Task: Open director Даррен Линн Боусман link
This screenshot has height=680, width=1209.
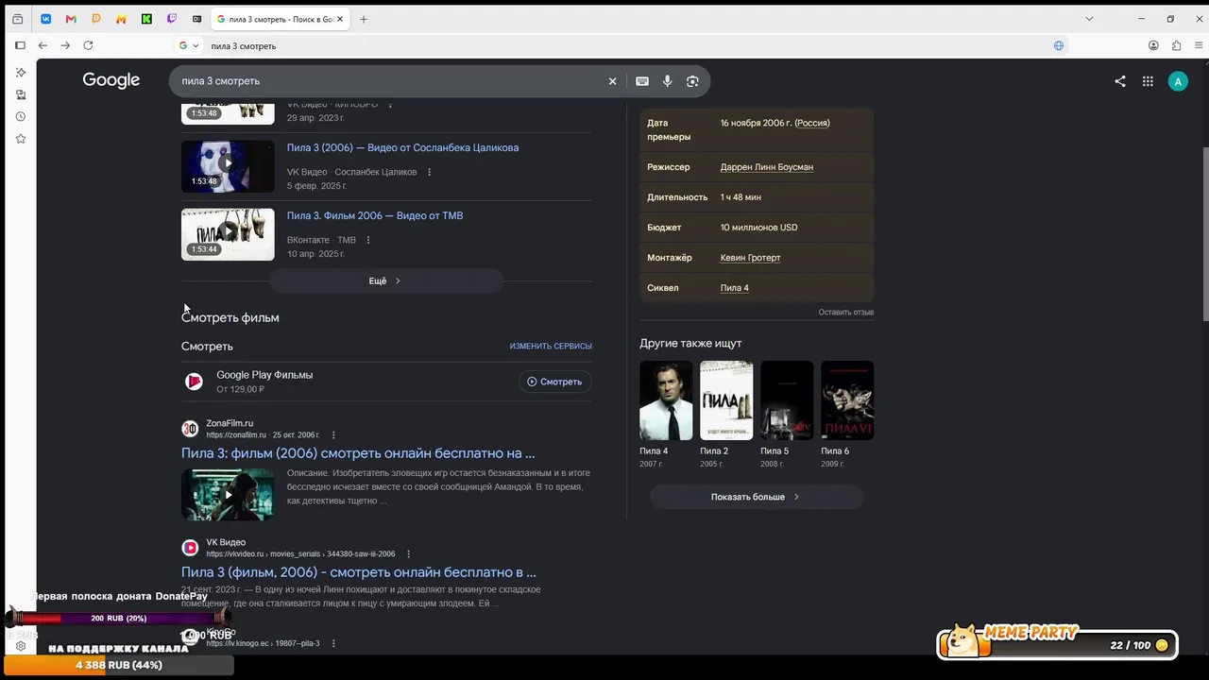Action: [767, 167]
